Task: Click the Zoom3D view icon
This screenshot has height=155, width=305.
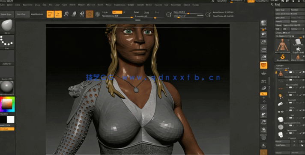Action: (263, 122)
